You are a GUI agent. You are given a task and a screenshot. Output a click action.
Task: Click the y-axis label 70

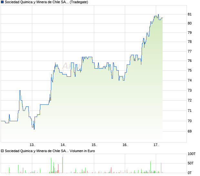tap(190, 121)
